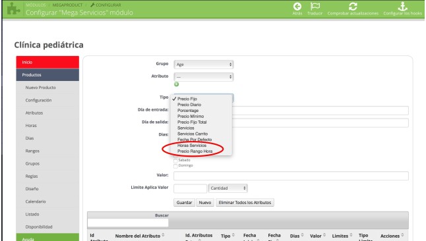Image resolution: width=426 pixels, height=241 pixels.
Task: Open Días in sidebar
Action: click(x=47, y=138)
